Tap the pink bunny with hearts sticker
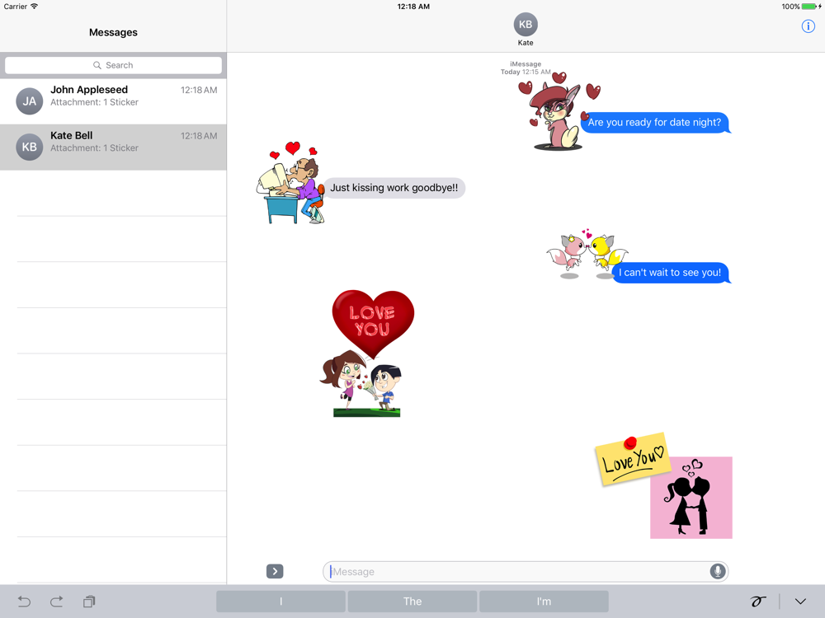The width and height of the screenshot is (825, 618). point(558,111)
